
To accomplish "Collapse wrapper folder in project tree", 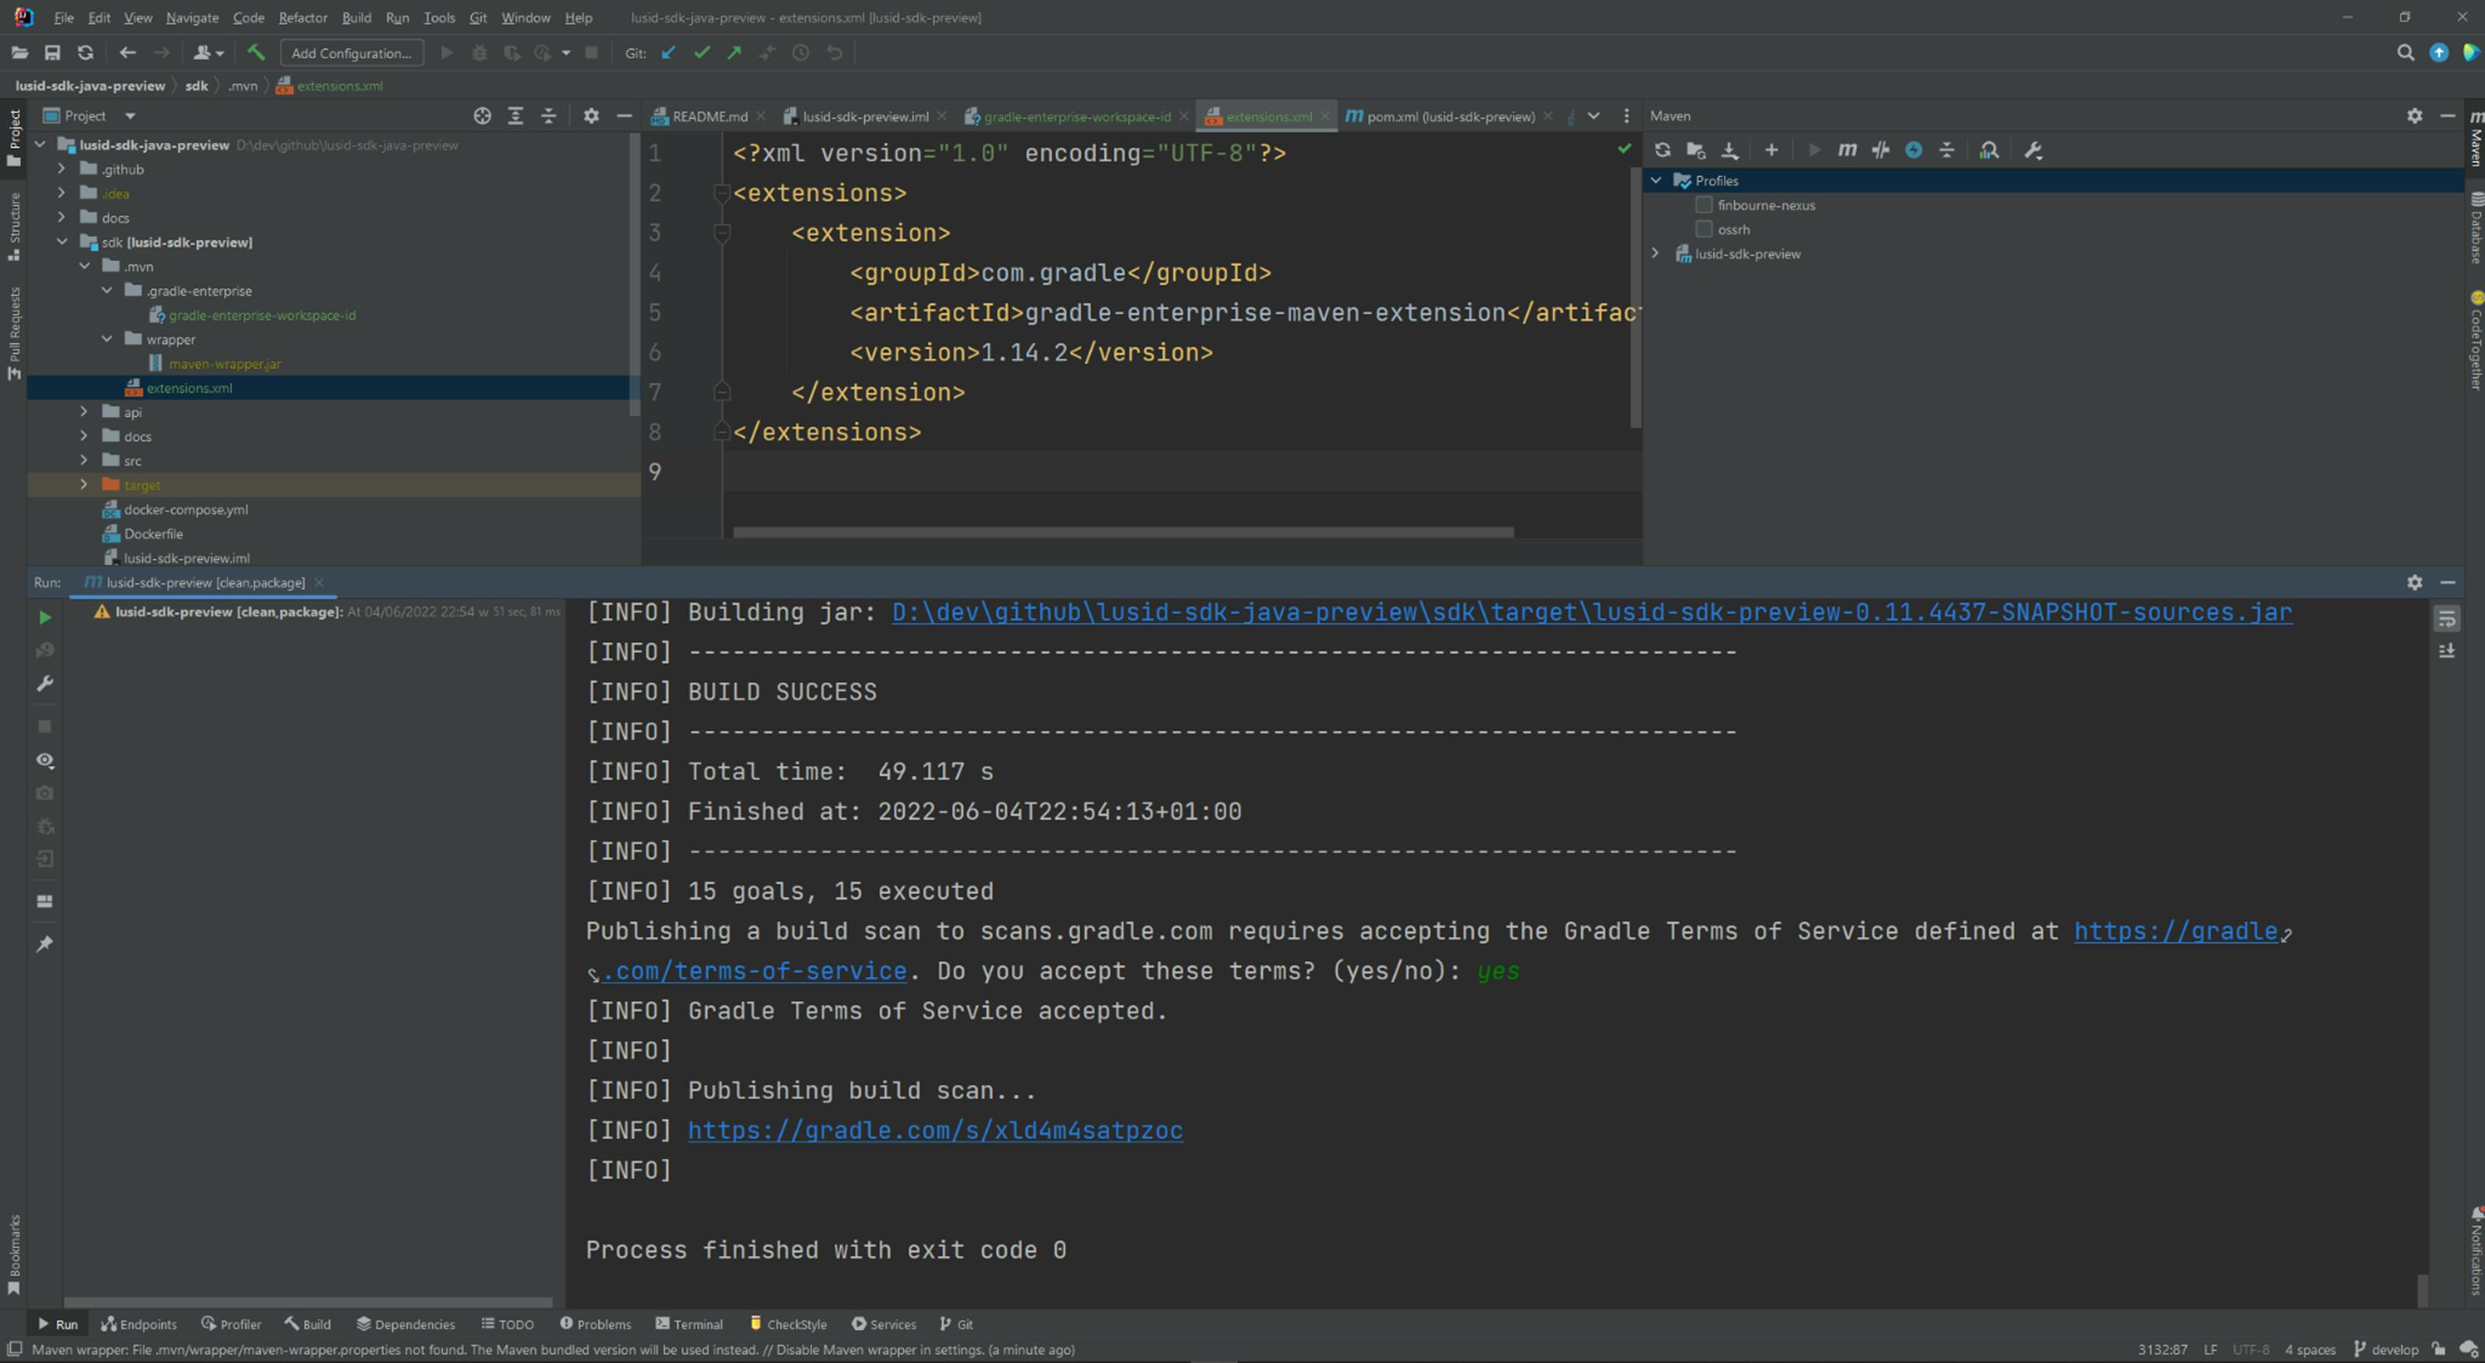I will click(107, 339).
